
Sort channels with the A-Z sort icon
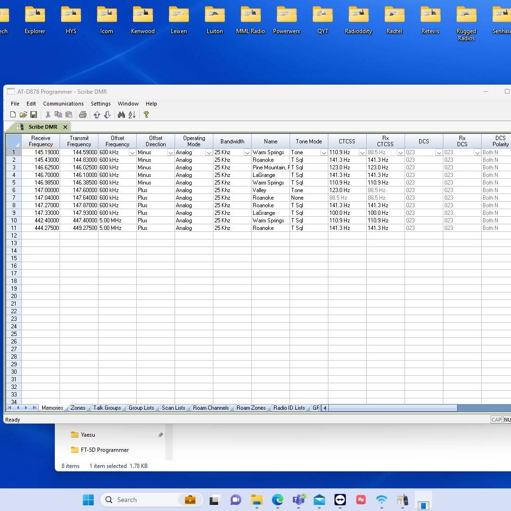tap(132, 115)
